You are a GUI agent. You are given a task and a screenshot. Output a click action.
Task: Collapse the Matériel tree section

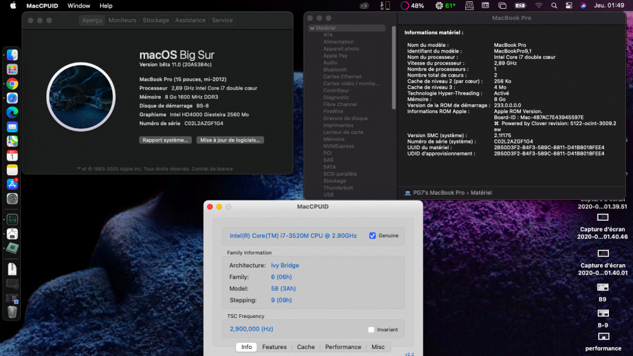tap(312, 28)
